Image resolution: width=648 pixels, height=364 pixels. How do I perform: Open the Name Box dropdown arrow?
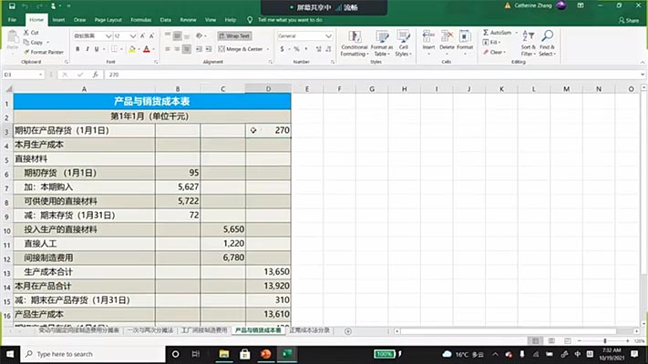[x=40, y=75]
